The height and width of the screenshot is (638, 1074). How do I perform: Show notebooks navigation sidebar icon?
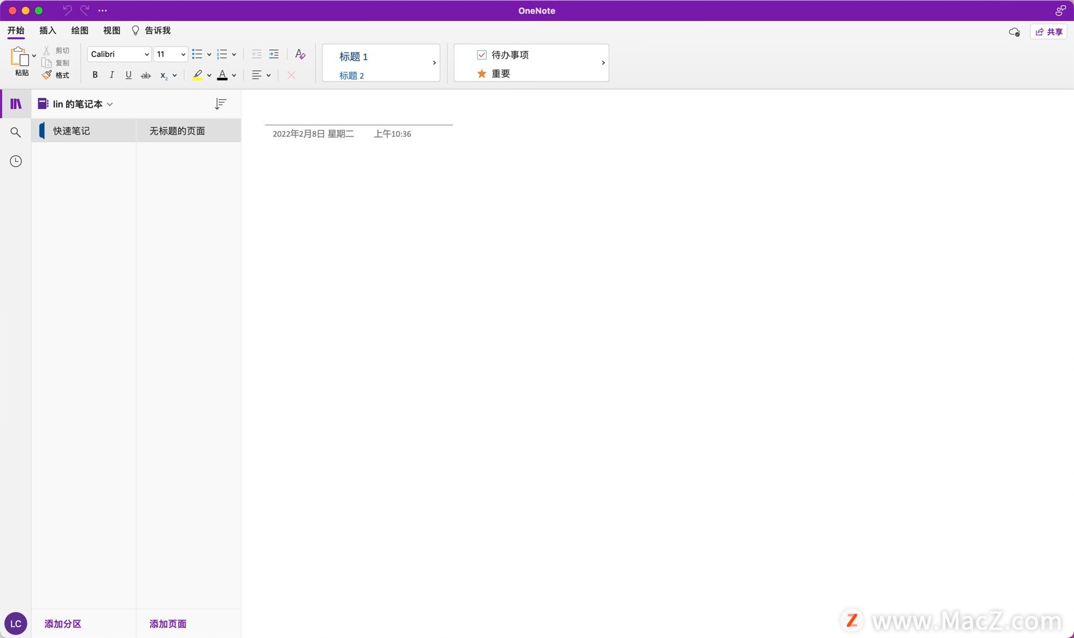click(x=16, y=104)
